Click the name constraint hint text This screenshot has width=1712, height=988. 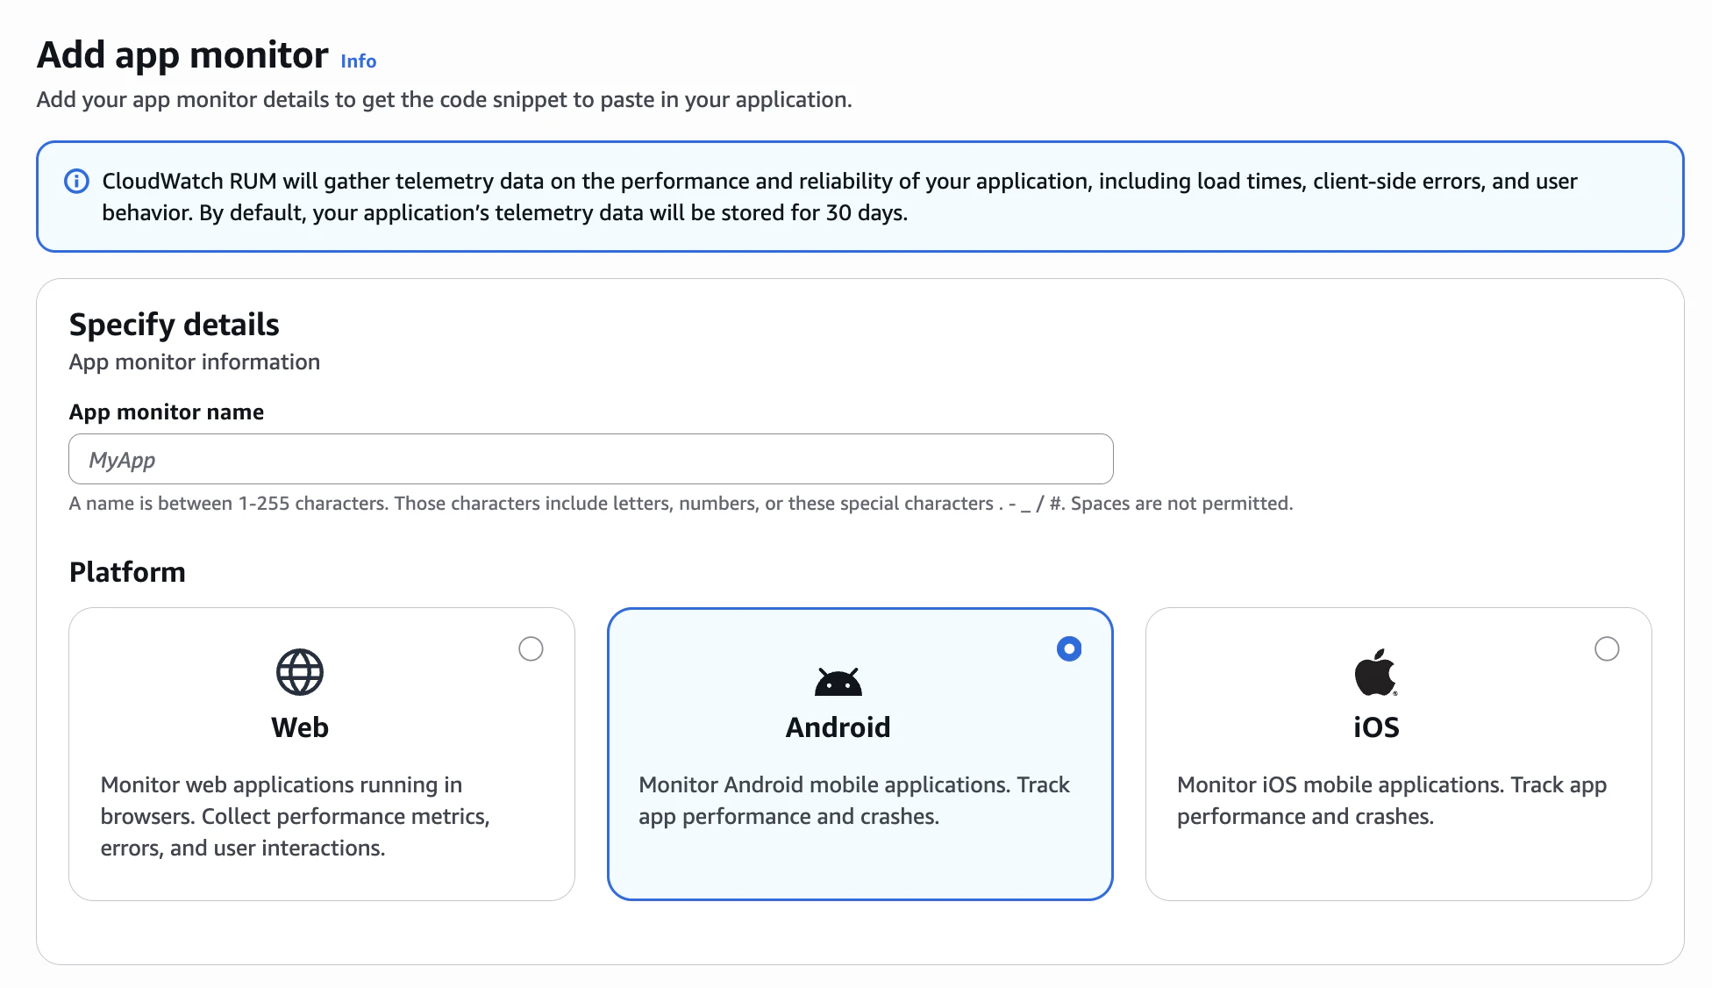tap(681, 504)
